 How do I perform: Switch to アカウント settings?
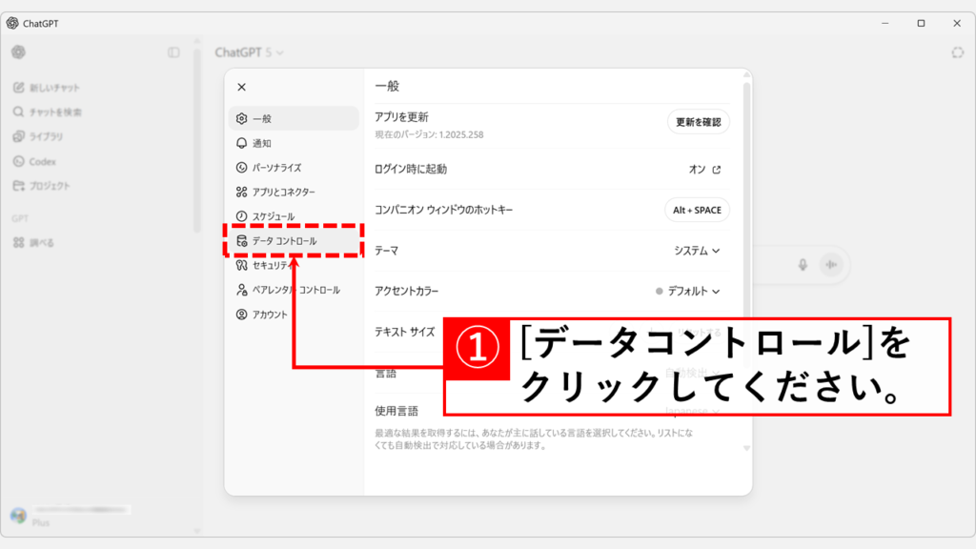pyautogui.click(x=269, y=315)
